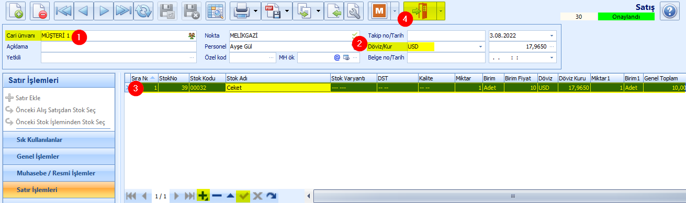Click the blue curved refresh arrow in grid navigator
The width and height of the screenshot is (686, 203).
pyautogui.click(x=271, y=196)
